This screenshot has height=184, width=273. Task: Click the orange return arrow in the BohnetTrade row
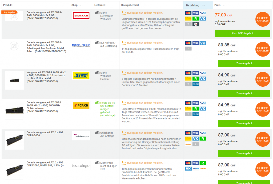pos(124,43)
